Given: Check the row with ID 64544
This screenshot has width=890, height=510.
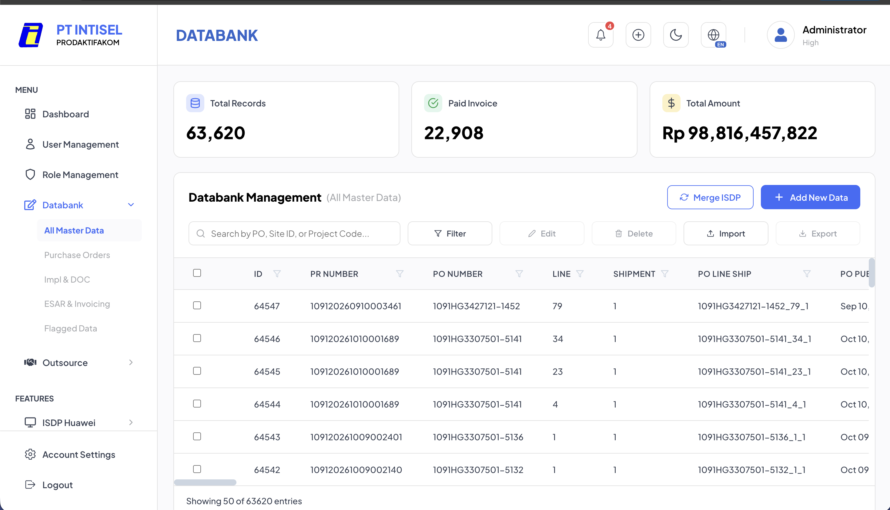Looking at the screenshot, I should point(197,404).
